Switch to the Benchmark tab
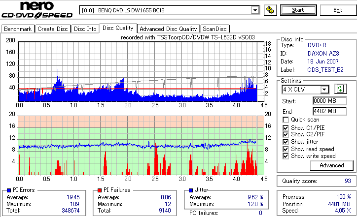Image resolution: width=357 pixels, height=217 pixels. coord(18,29)
